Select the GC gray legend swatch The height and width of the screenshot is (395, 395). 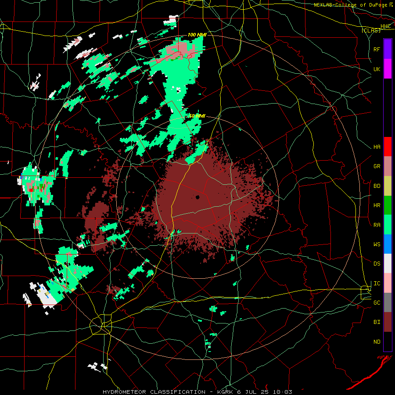(x=388, y=302)
